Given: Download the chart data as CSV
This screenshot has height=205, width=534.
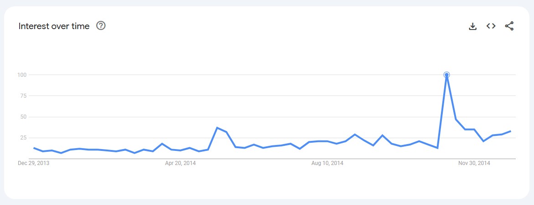Looking at the screenshot, I should click(472, 26).
